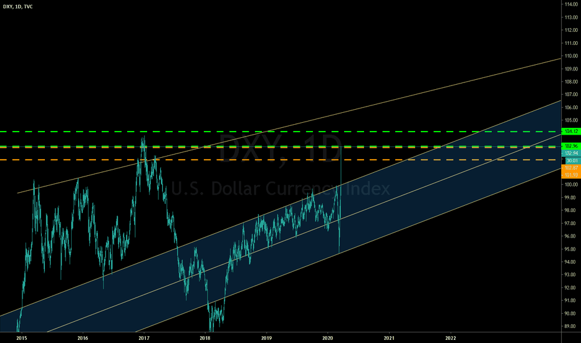
Task: Click the 2015 label on time axis
Action: tap(21, 338)
